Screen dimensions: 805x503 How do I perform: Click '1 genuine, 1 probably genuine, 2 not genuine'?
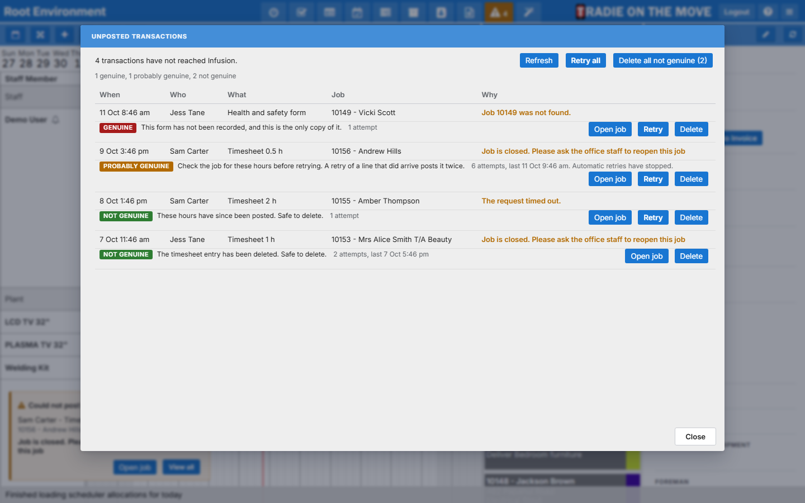(x=165, y=76)
